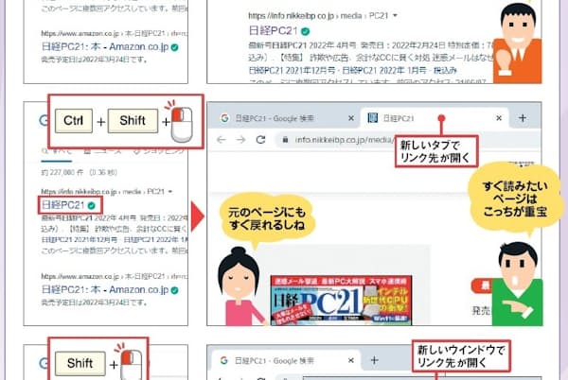This screenshot has height=380, width=568.
Task: Select the 日経PC21 browser tab
Action: click(x=399, y=118)
